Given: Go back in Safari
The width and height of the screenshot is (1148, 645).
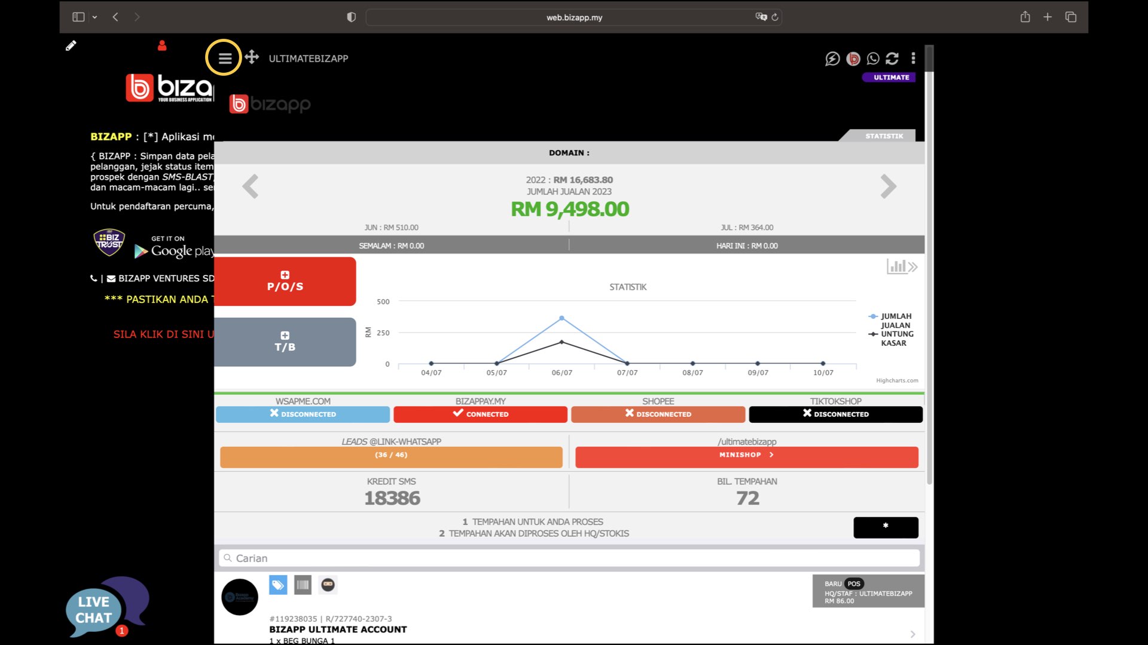Looking at the screenshot, I should (115, 17).
